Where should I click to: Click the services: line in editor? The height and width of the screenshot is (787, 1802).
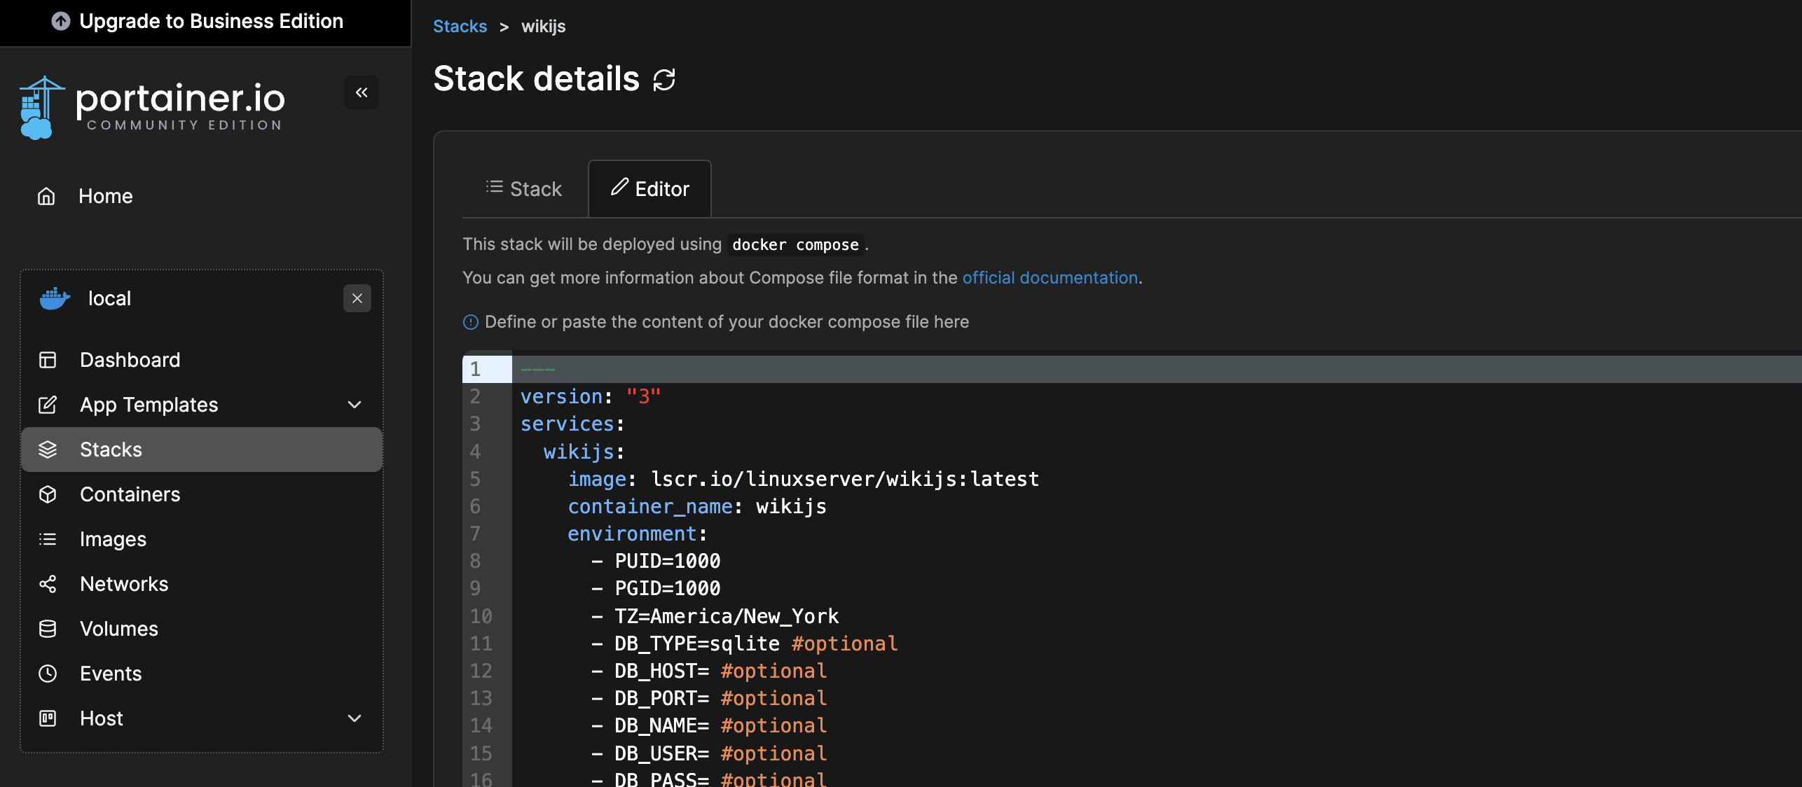pyautogui.click(x=572, y=424)
